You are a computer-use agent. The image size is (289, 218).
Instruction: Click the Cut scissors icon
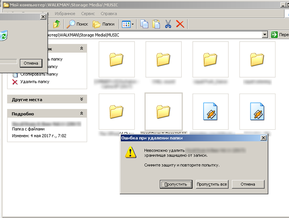[x=168, y=24]
